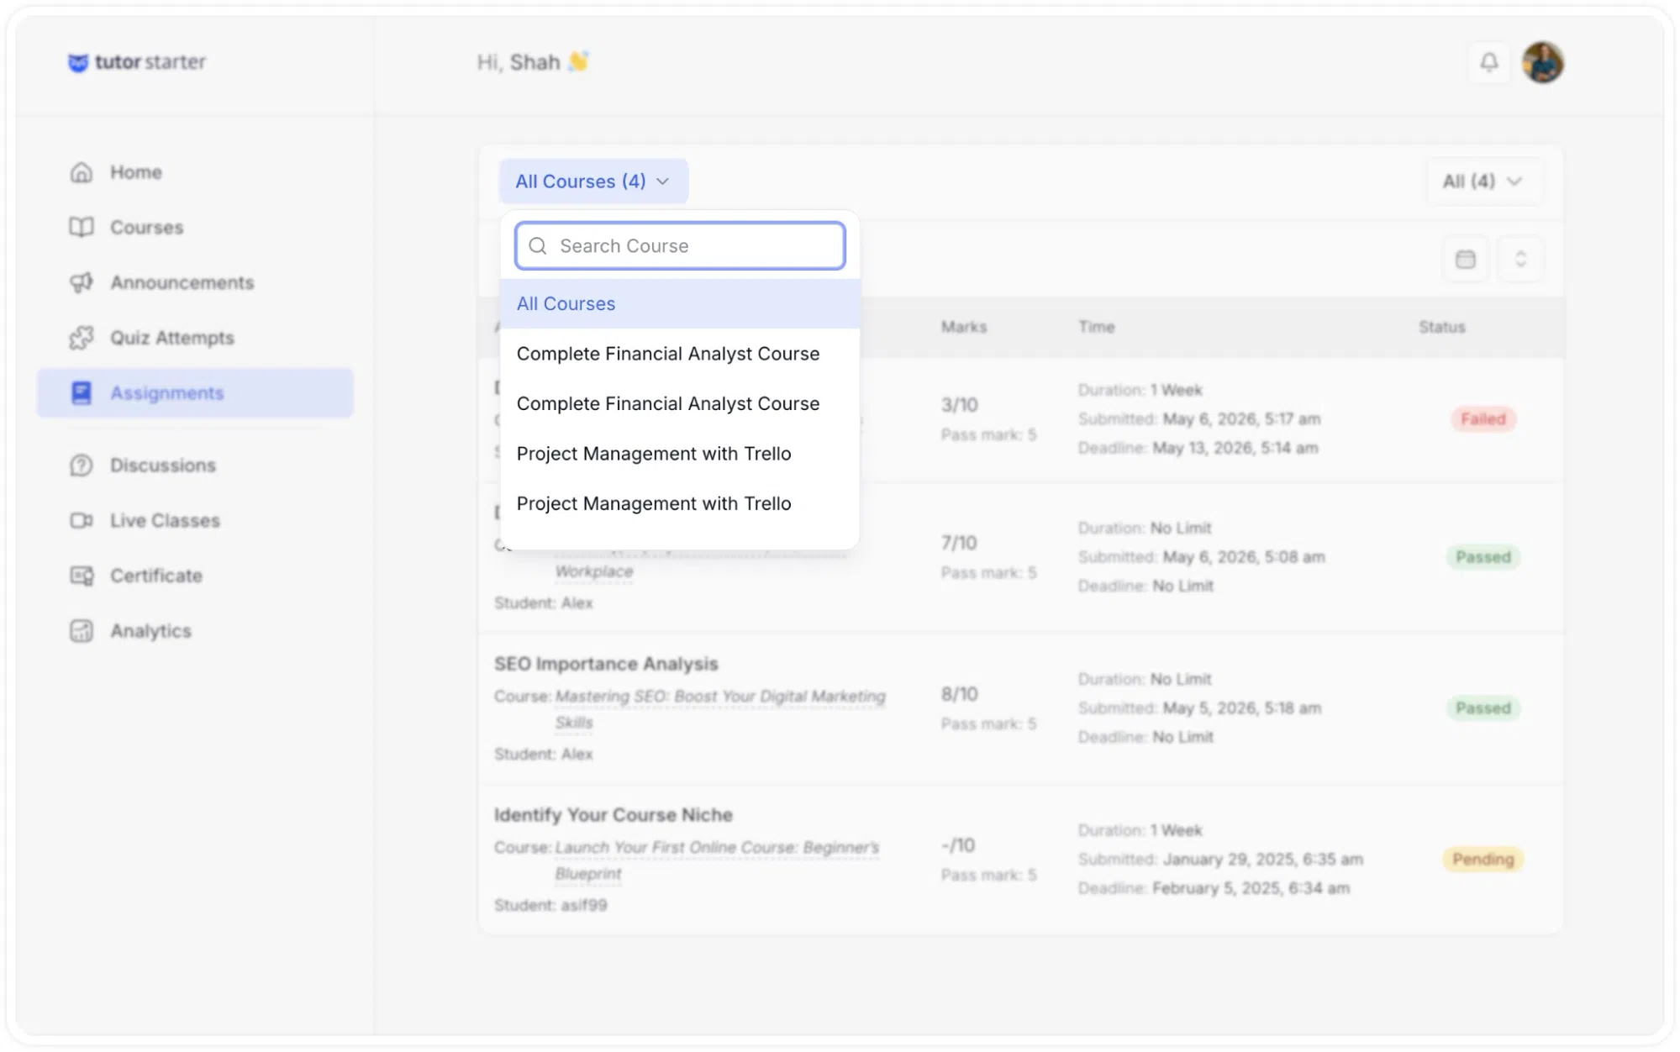The width and height of the screenshot is (1680, 1052).
Task: Open Courses in the sidebar
Action: [195, 227]
